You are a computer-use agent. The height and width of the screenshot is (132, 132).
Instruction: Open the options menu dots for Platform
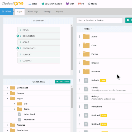(x=79, y=72)
